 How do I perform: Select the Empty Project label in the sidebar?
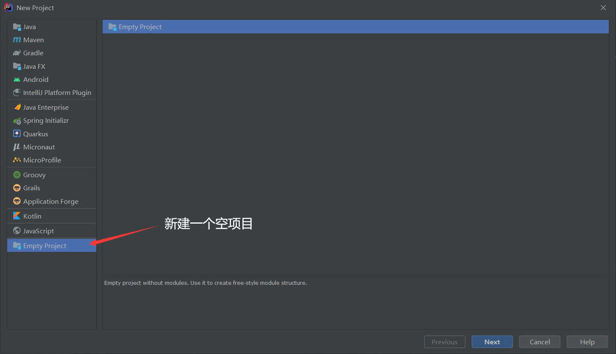(45, 246)
